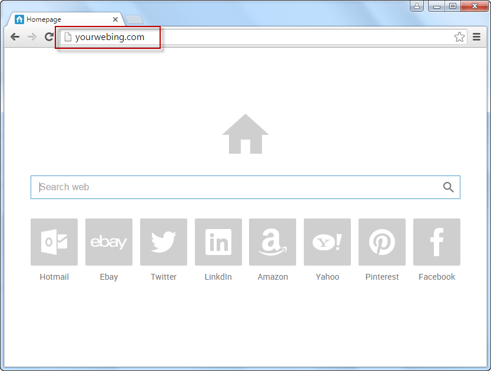Open the Pinterest shortcut tile

(382, 242)
